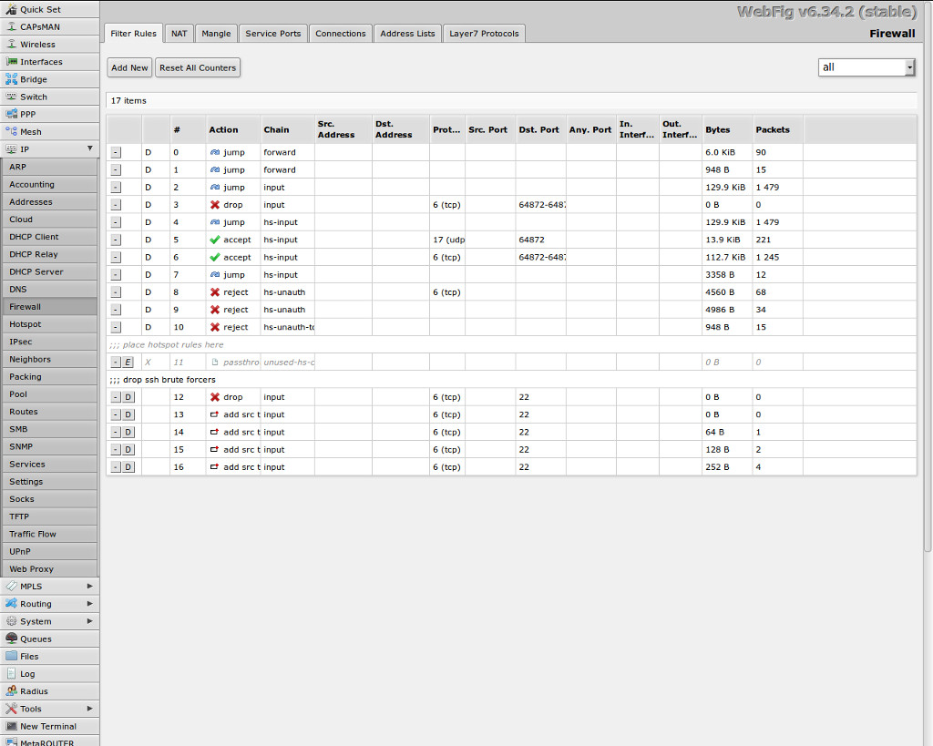
Task: Switch to the NAT tab
Action: click(x=179, y=34)
